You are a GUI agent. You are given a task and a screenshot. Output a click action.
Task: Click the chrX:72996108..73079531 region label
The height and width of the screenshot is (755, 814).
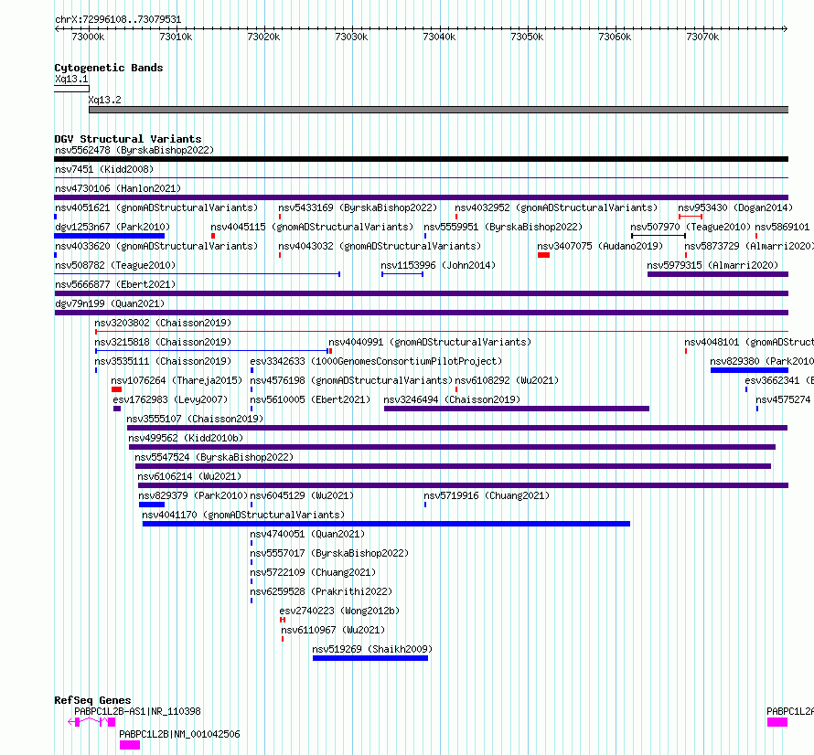pyautogui.click(x=118, y=20)
